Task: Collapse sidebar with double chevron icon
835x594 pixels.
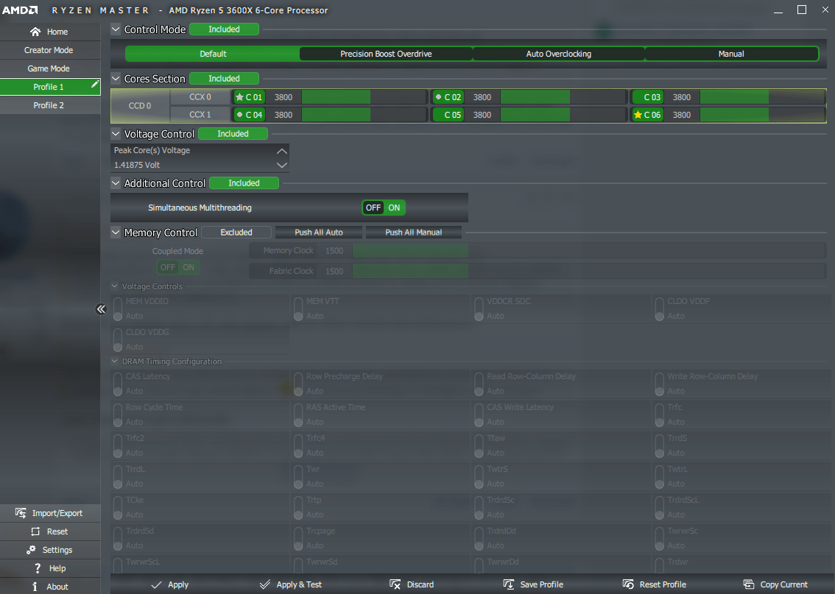Action: point(101,309)
